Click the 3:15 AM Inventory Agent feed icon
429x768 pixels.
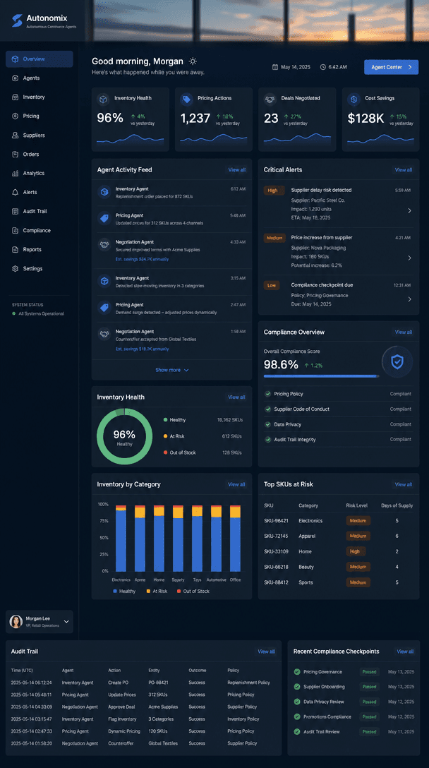[104, 281]
